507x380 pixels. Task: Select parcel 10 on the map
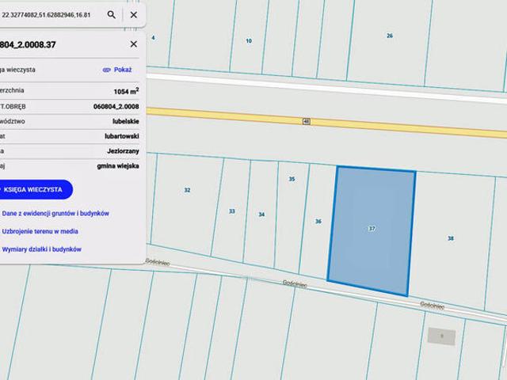(x=249, y=40)
